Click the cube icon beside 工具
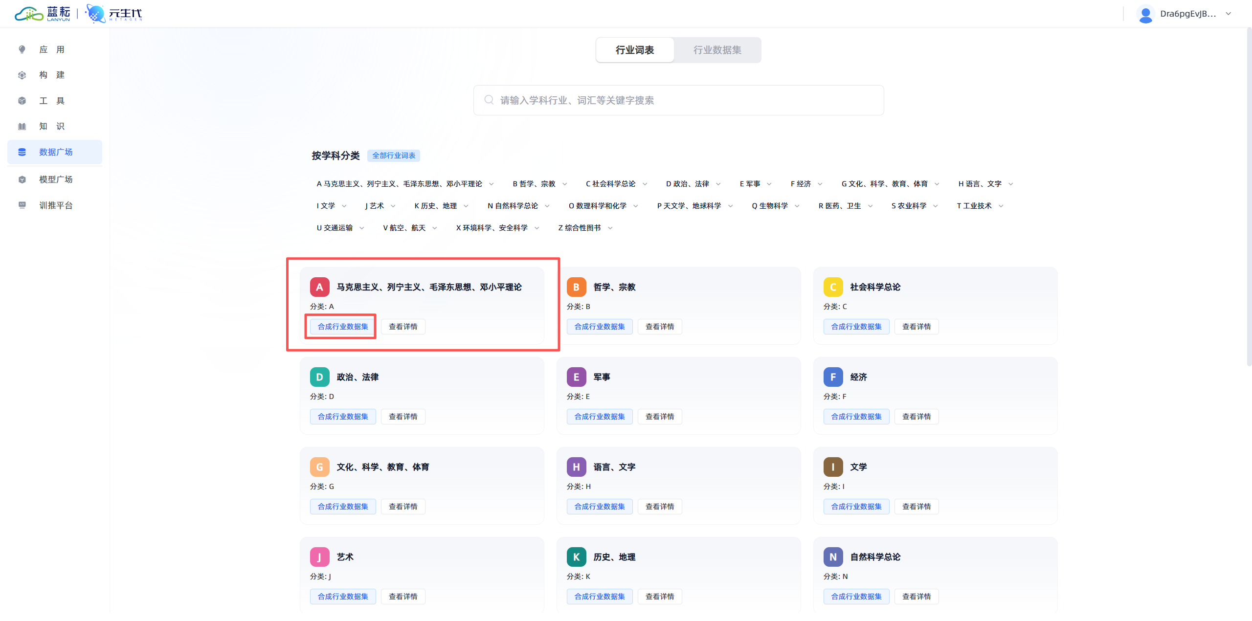Image resolution: width=1252 pixels, height=621 pixels. click(x=22, y=101)
